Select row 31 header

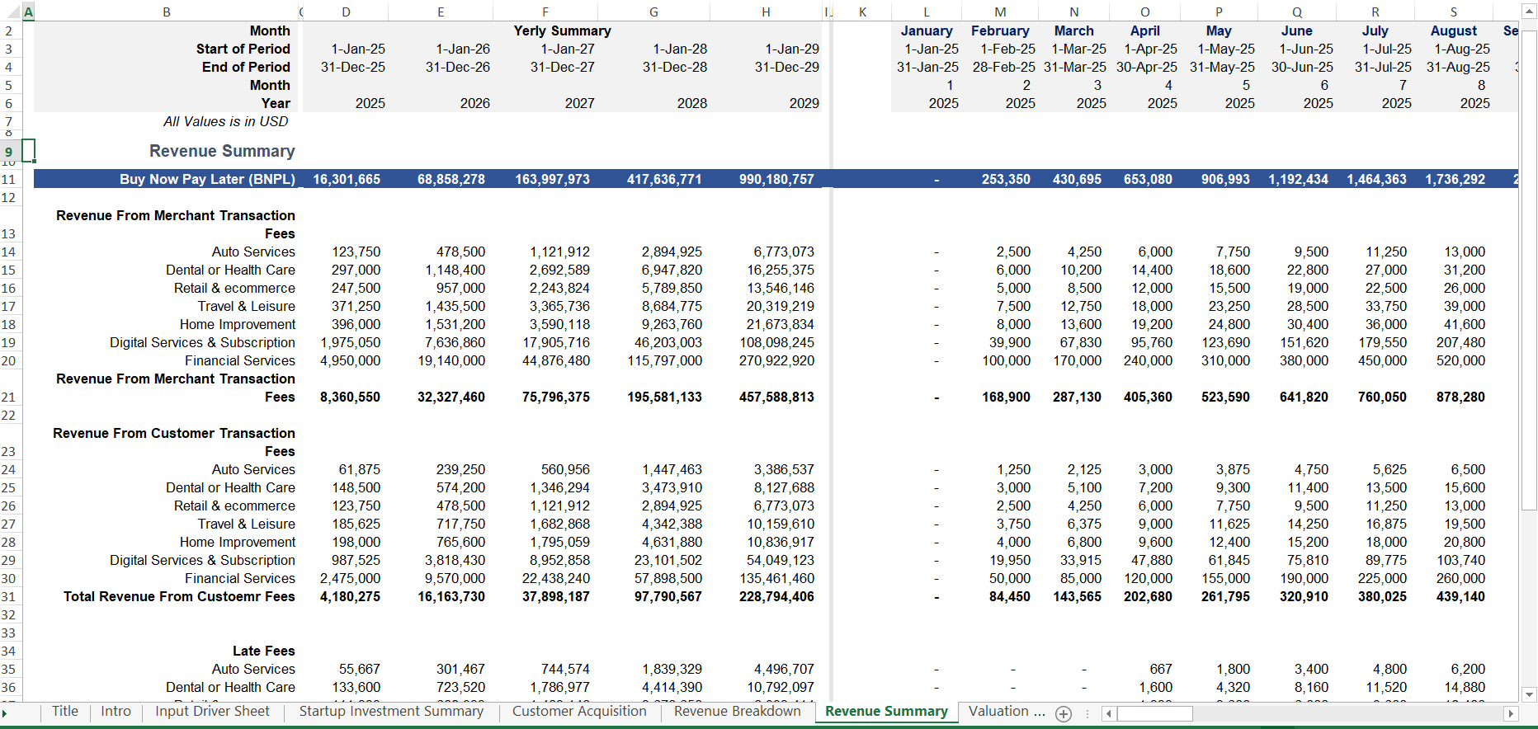(x=10, y=596)
